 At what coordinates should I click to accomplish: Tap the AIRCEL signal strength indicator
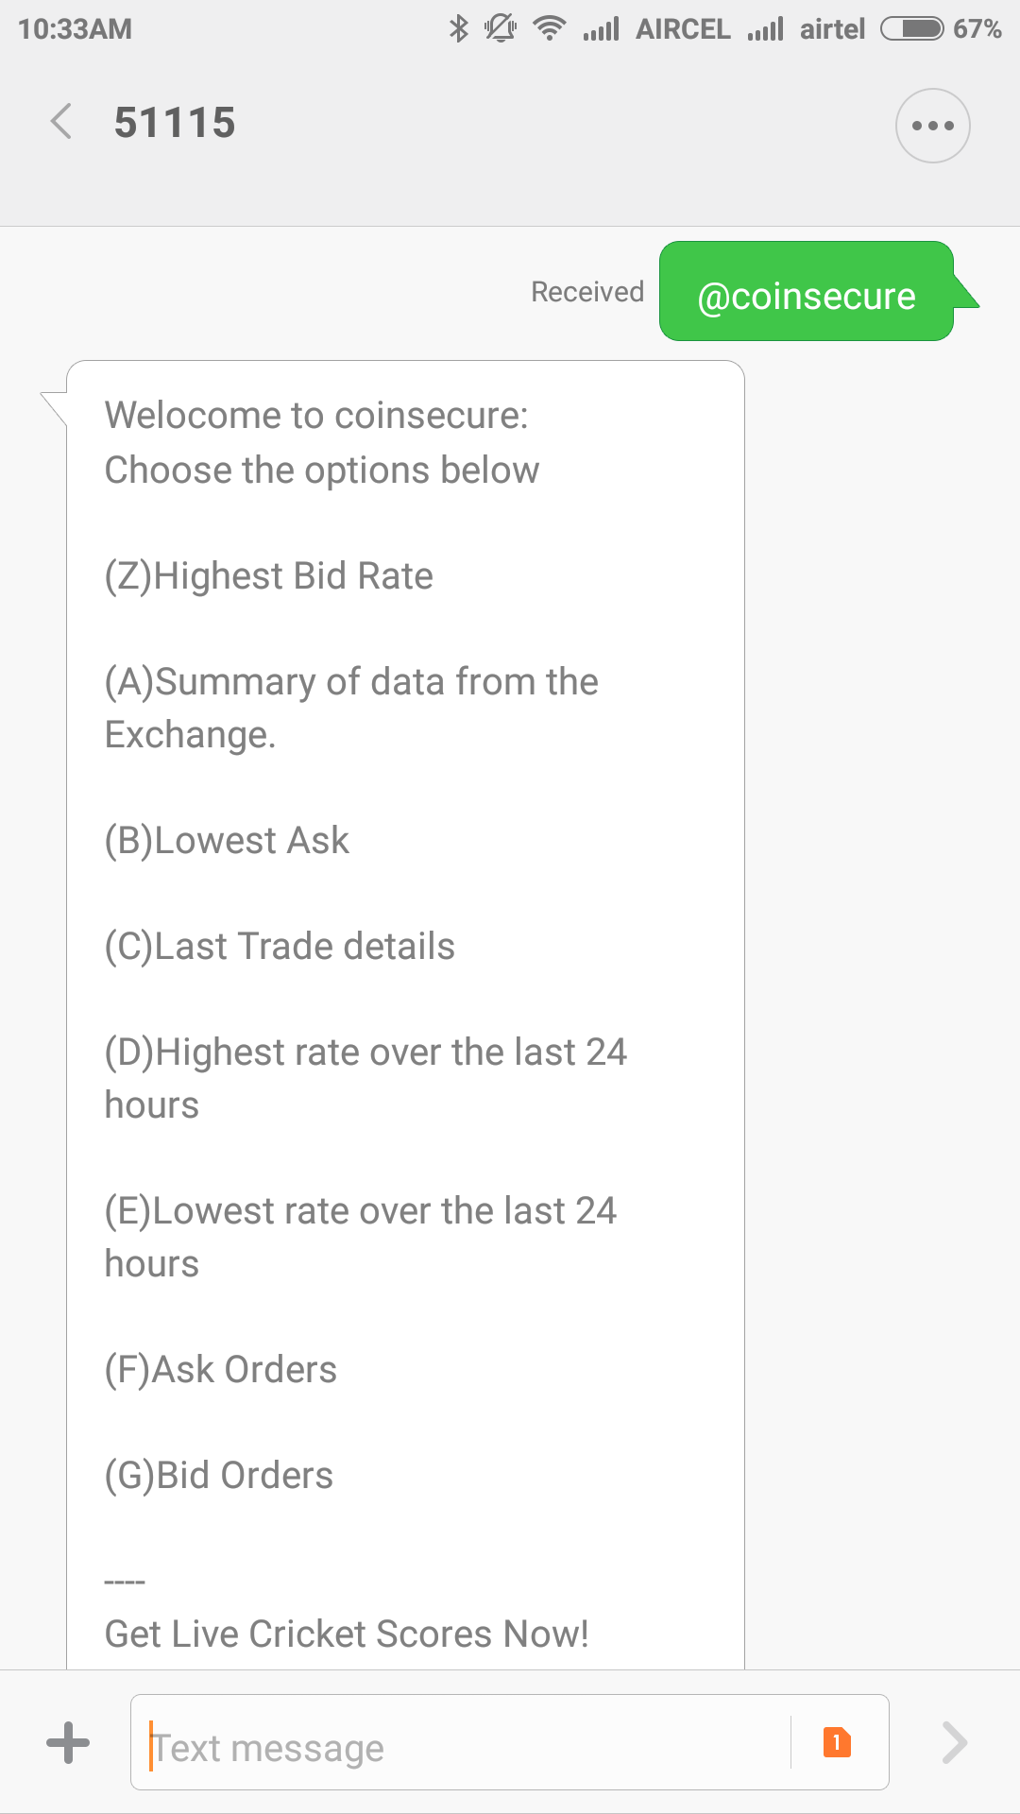[601, 29]
